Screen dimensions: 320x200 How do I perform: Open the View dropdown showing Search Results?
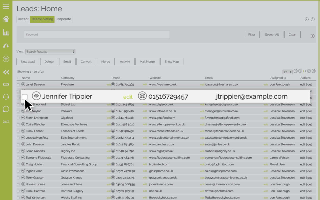click(x=50, y=51)
